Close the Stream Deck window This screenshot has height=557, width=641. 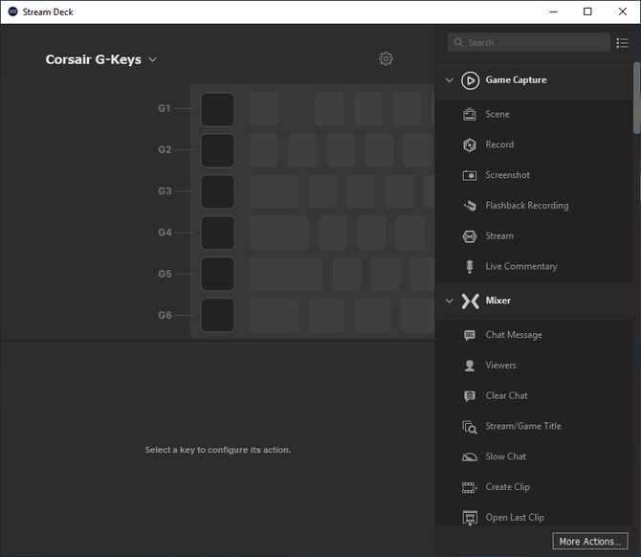[x=622, y=11]
